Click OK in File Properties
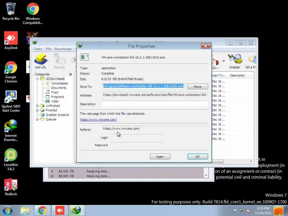The height and width of the screenshot is (216, 288). pyautogui.click(x=198, y=157)
